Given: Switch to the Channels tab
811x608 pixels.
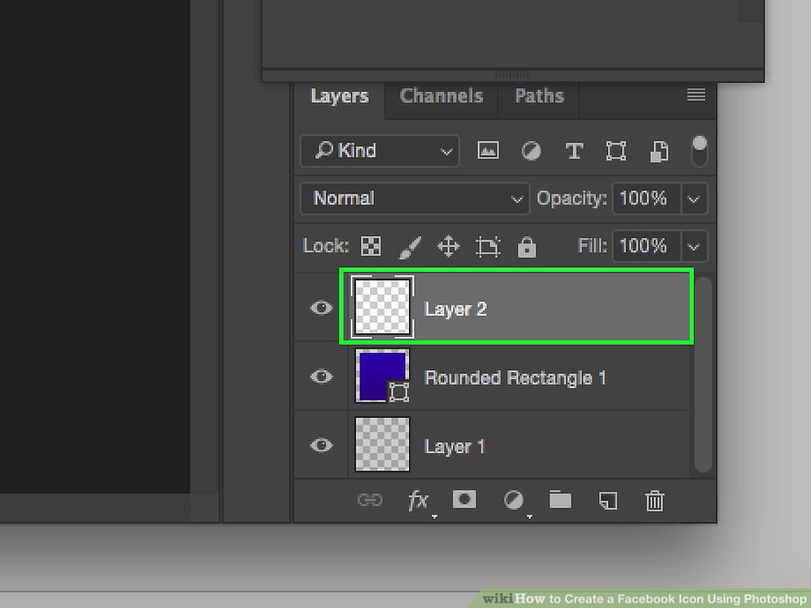Looking at the screenshot, I should click(442, 96).
